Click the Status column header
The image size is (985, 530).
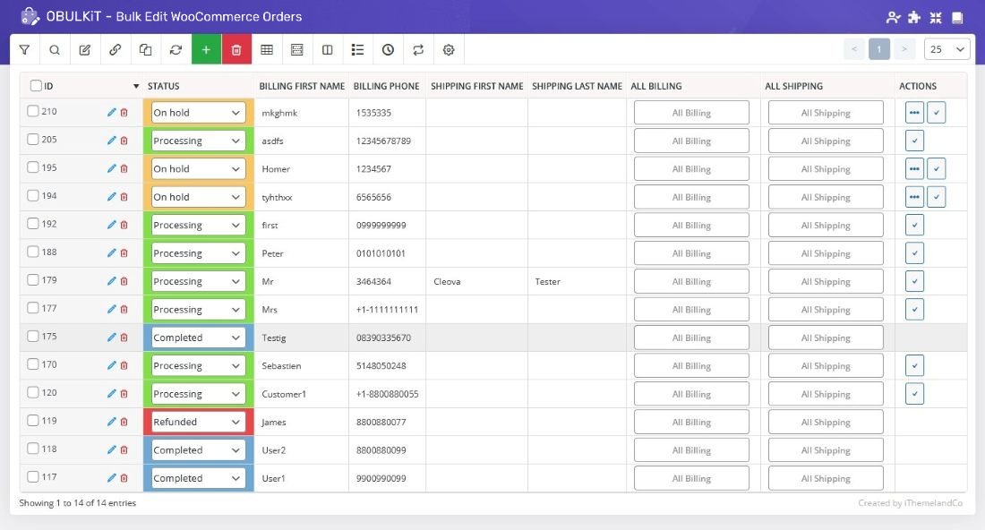pos(164,87)
